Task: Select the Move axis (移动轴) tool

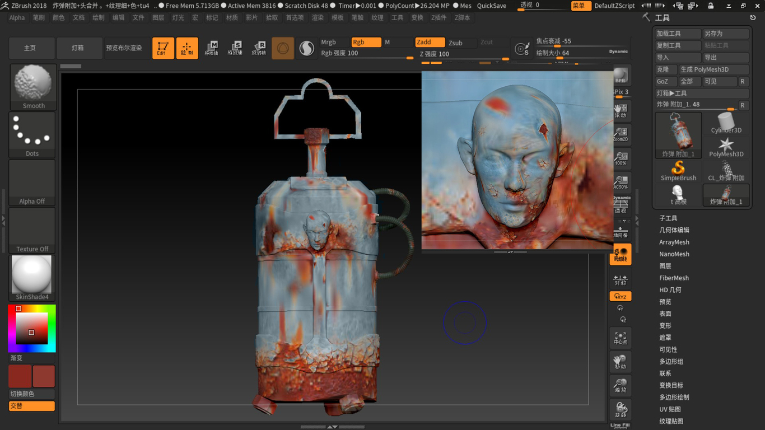Action: (212, 49)
